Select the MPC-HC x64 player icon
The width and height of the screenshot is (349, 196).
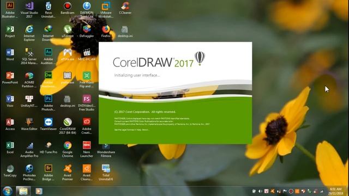87,54
